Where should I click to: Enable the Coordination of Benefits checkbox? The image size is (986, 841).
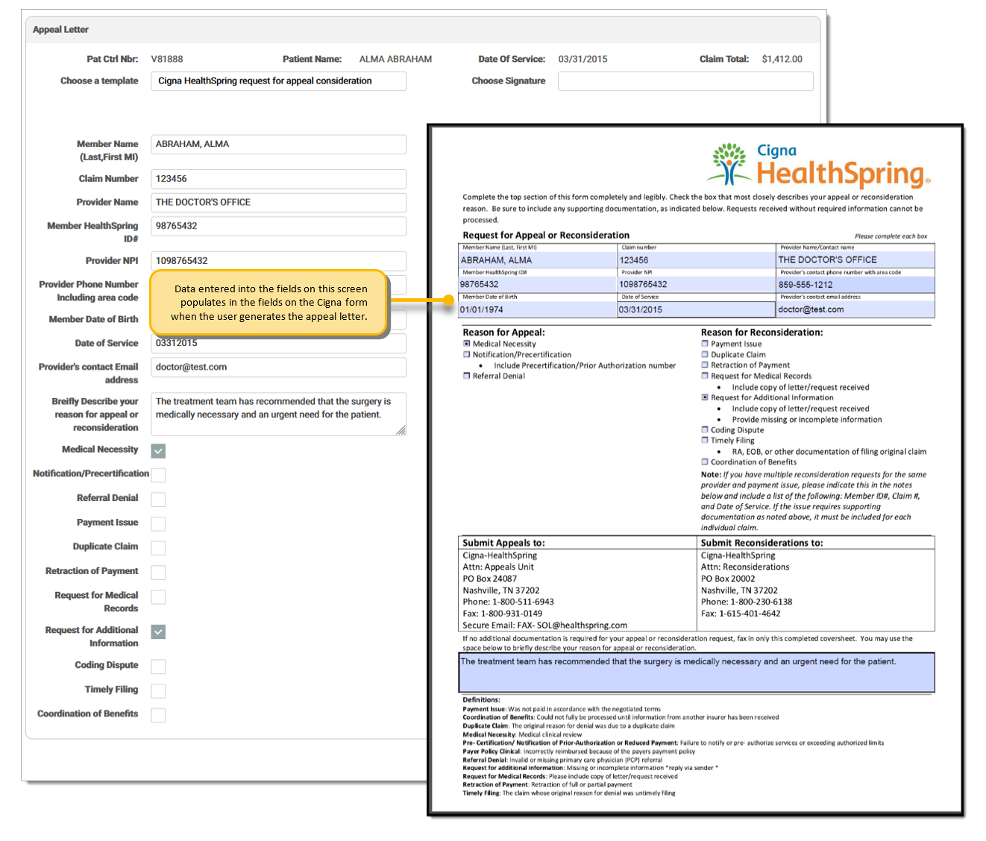(157, 714)
